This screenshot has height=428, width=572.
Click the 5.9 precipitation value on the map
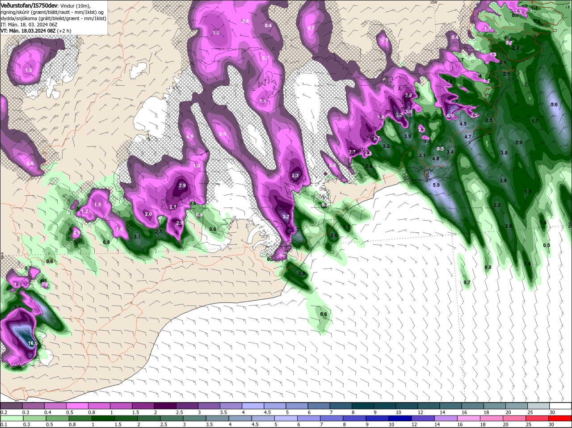[x=436, y=185]
